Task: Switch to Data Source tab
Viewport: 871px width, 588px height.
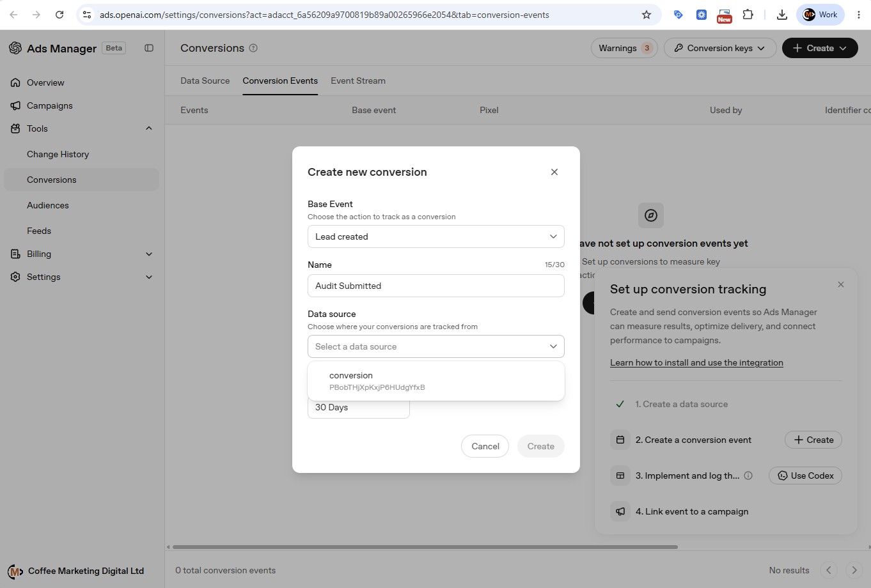Action: coord(205,81)
